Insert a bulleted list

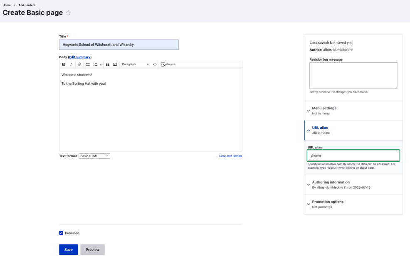[88, 64]
